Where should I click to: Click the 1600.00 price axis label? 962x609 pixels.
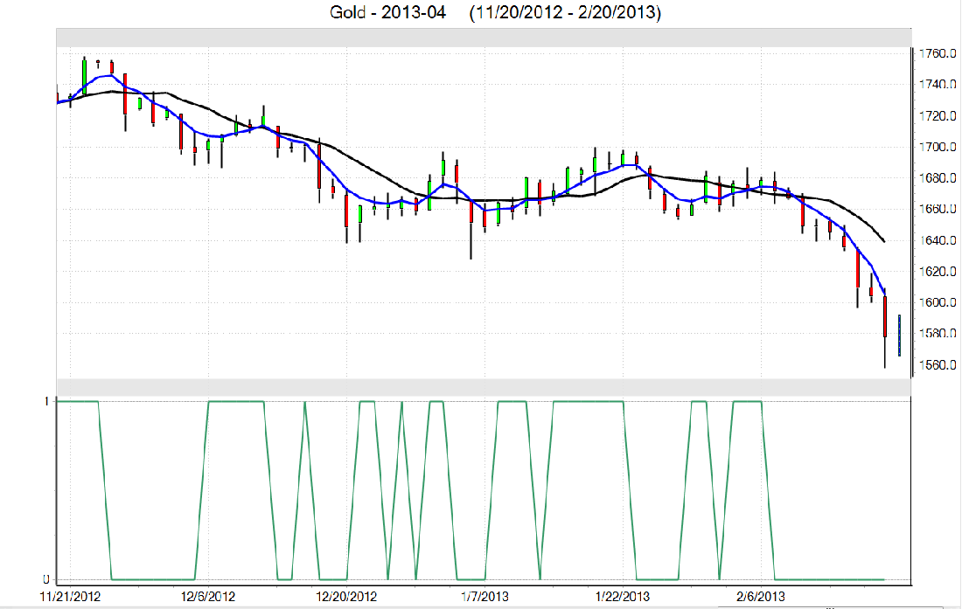(x=936, y=302)
